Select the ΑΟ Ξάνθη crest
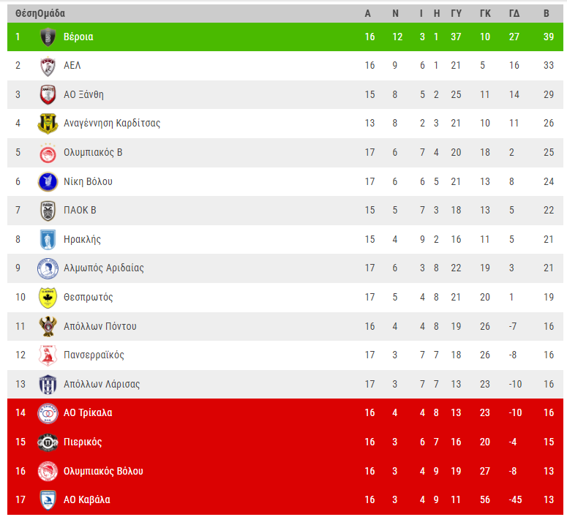Viewport: 567px width, 517px height. coord(48,95)
